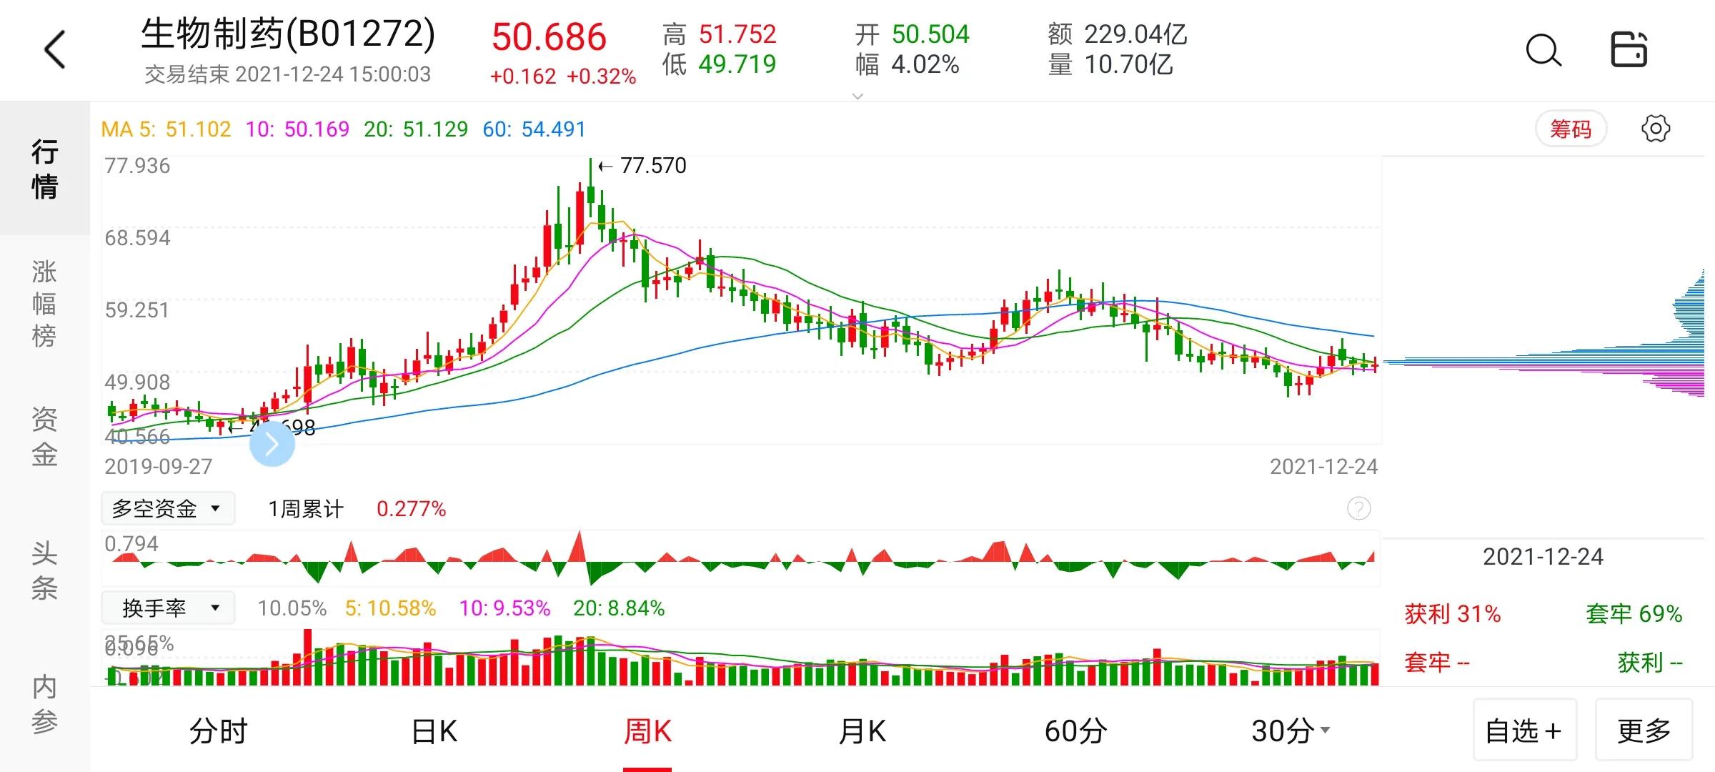This screenshot has height=772, width=1715.
Task: Click the stock title 生物制药(B01272)
Action: tap(288, 34)
